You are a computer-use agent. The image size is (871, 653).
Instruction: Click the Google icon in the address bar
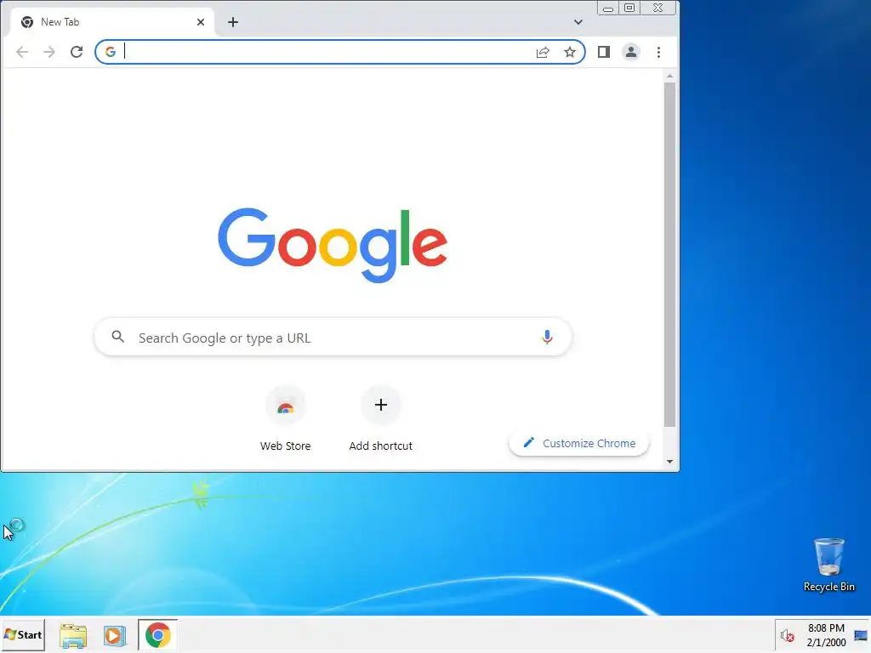coord(111,52)
